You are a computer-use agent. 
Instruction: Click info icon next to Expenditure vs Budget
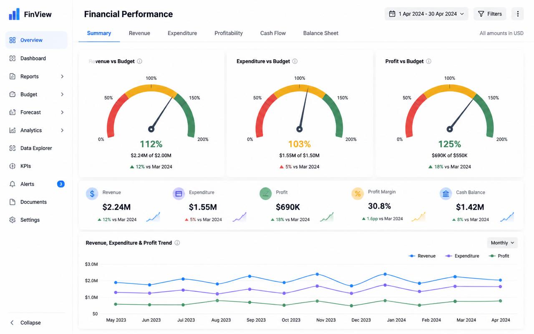tap(295, 61)
